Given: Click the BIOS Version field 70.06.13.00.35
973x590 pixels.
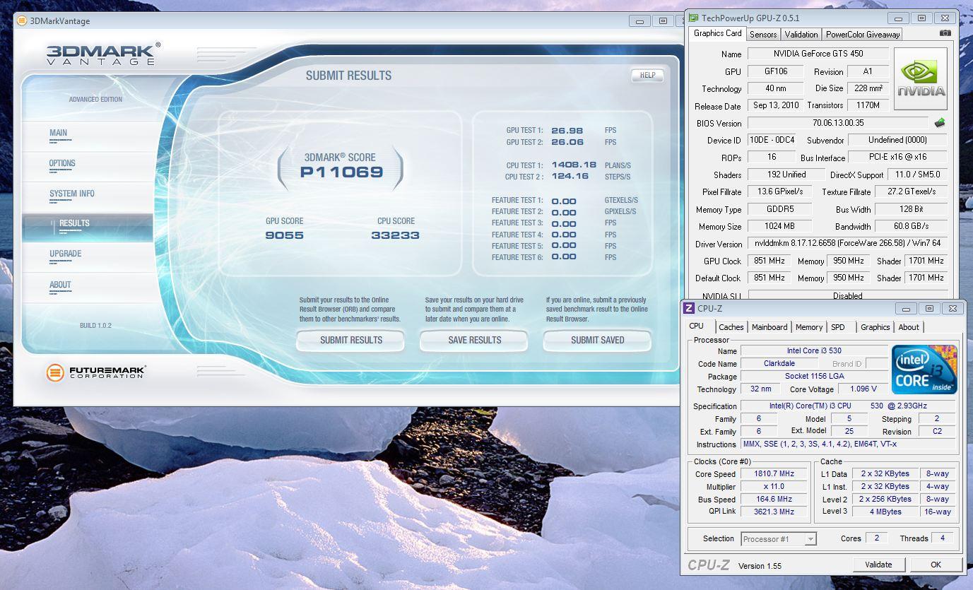Looking at the screenshot, I should click(837, 123).
